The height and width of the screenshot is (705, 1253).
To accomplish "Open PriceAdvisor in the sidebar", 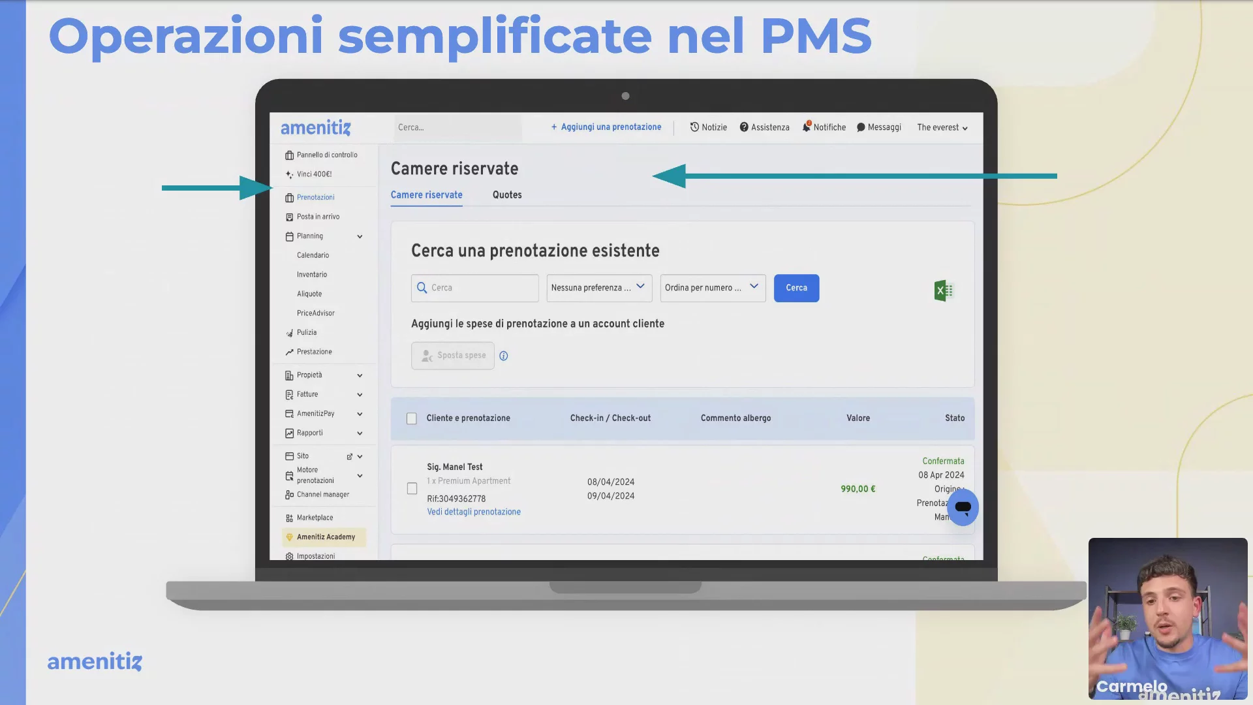I will [316, 313].
